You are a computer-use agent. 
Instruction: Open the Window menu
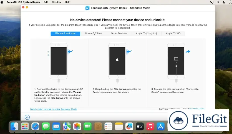(57, 2)
